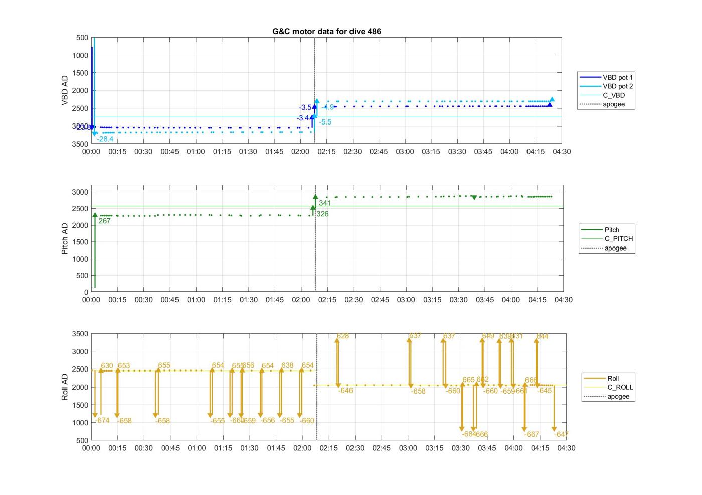Select the 'Pitch' legend entry
702x495 pixels.
click(607, 230)
